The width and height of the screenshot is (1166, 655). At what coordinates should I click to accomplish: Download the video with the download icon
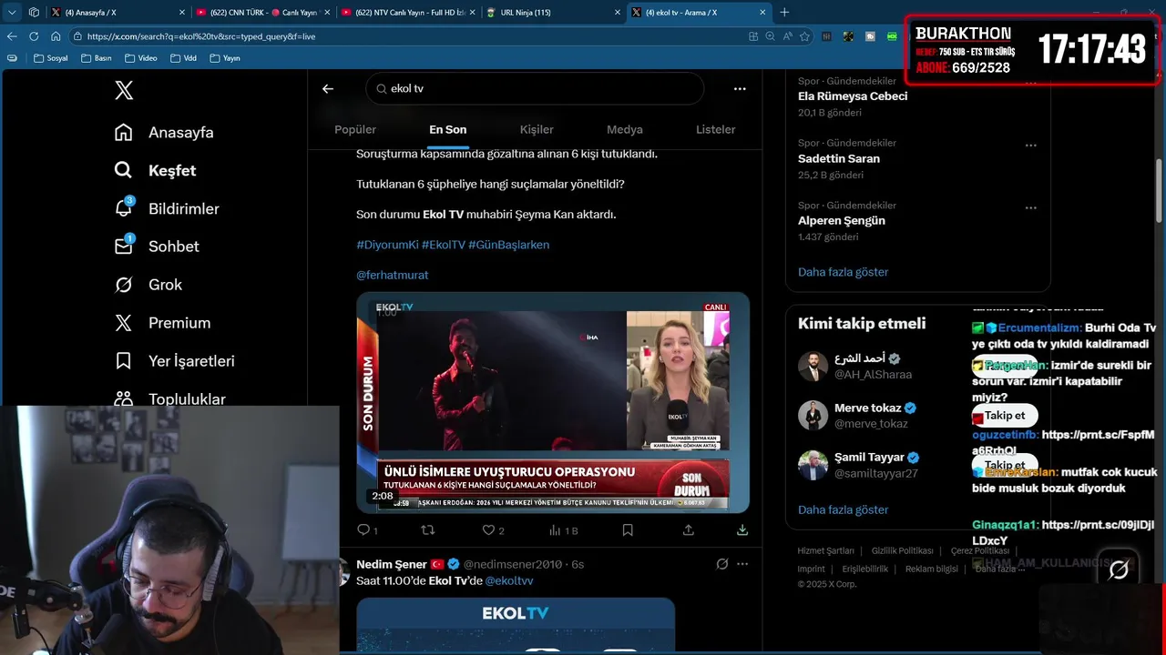coord(742,529)
